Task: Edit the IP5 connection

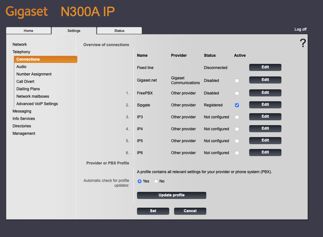Action: (265, 141)
